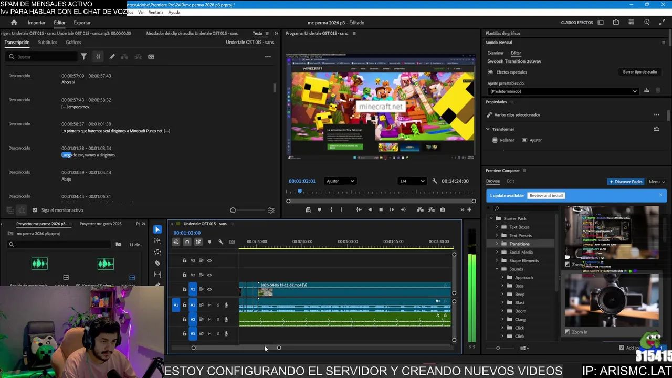Step forward one frame in Program monitor

[x=392, y=209]
